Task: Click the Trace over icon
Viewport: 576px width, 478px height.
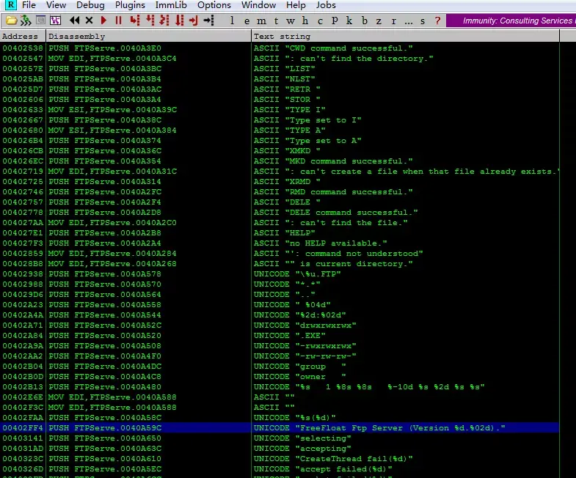Action: point(179,21)
